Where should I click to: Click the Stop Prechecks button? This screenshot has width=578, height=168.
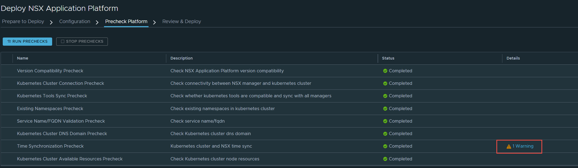tap(82, 41)
